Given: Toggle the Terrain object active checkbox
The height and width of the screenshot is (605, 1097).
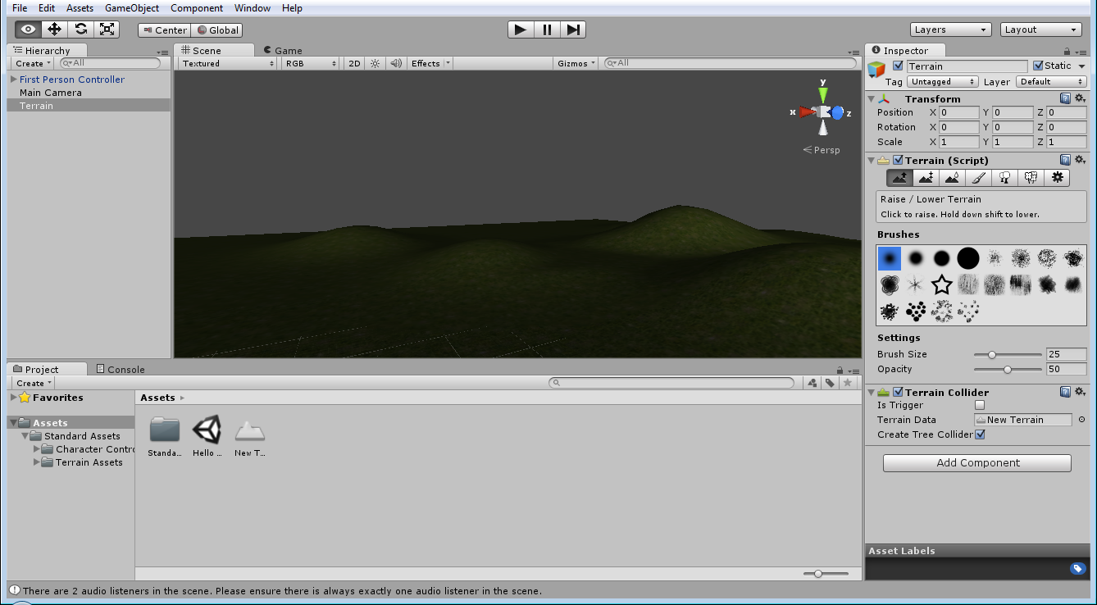Looking at the screenshot, I should tap(898, 66).
